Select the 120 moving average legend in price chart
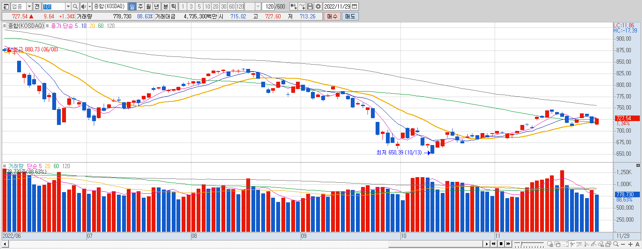 (x=110, y=26)
